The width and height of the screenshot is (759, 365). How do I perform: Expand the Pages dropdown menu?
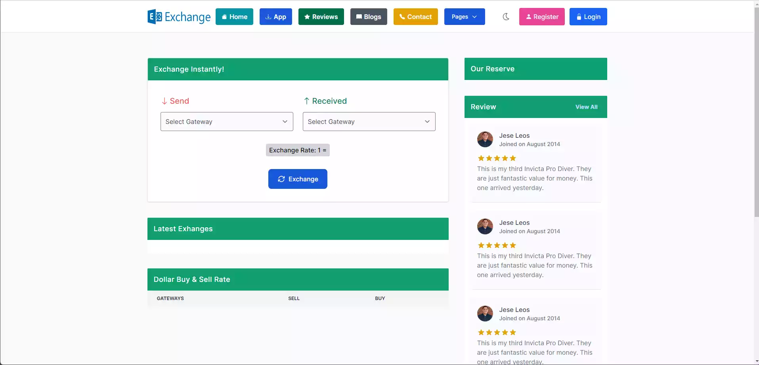(x=464, y=17)
